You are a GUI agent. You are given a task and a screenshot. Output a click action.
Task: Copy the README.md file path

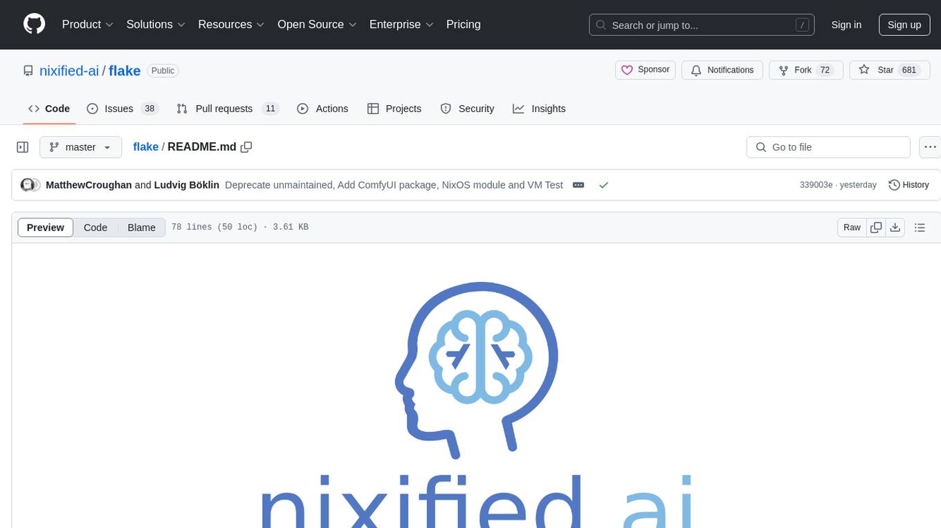(x=246, y=147)
